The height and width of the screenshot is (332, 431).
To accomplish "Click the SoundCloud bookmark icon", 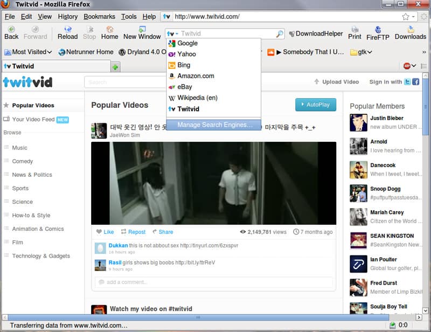I will [271, 52].
